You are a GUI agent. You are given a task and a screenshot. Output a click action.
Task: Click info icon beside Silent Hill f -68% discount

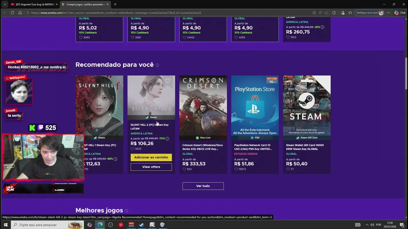pos(115,159)
